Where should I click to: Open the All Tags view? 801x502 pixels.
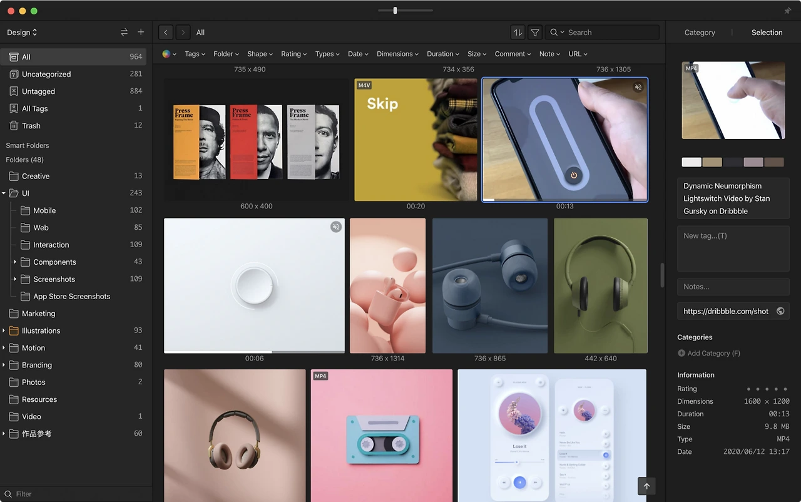(x=74, y=108)
